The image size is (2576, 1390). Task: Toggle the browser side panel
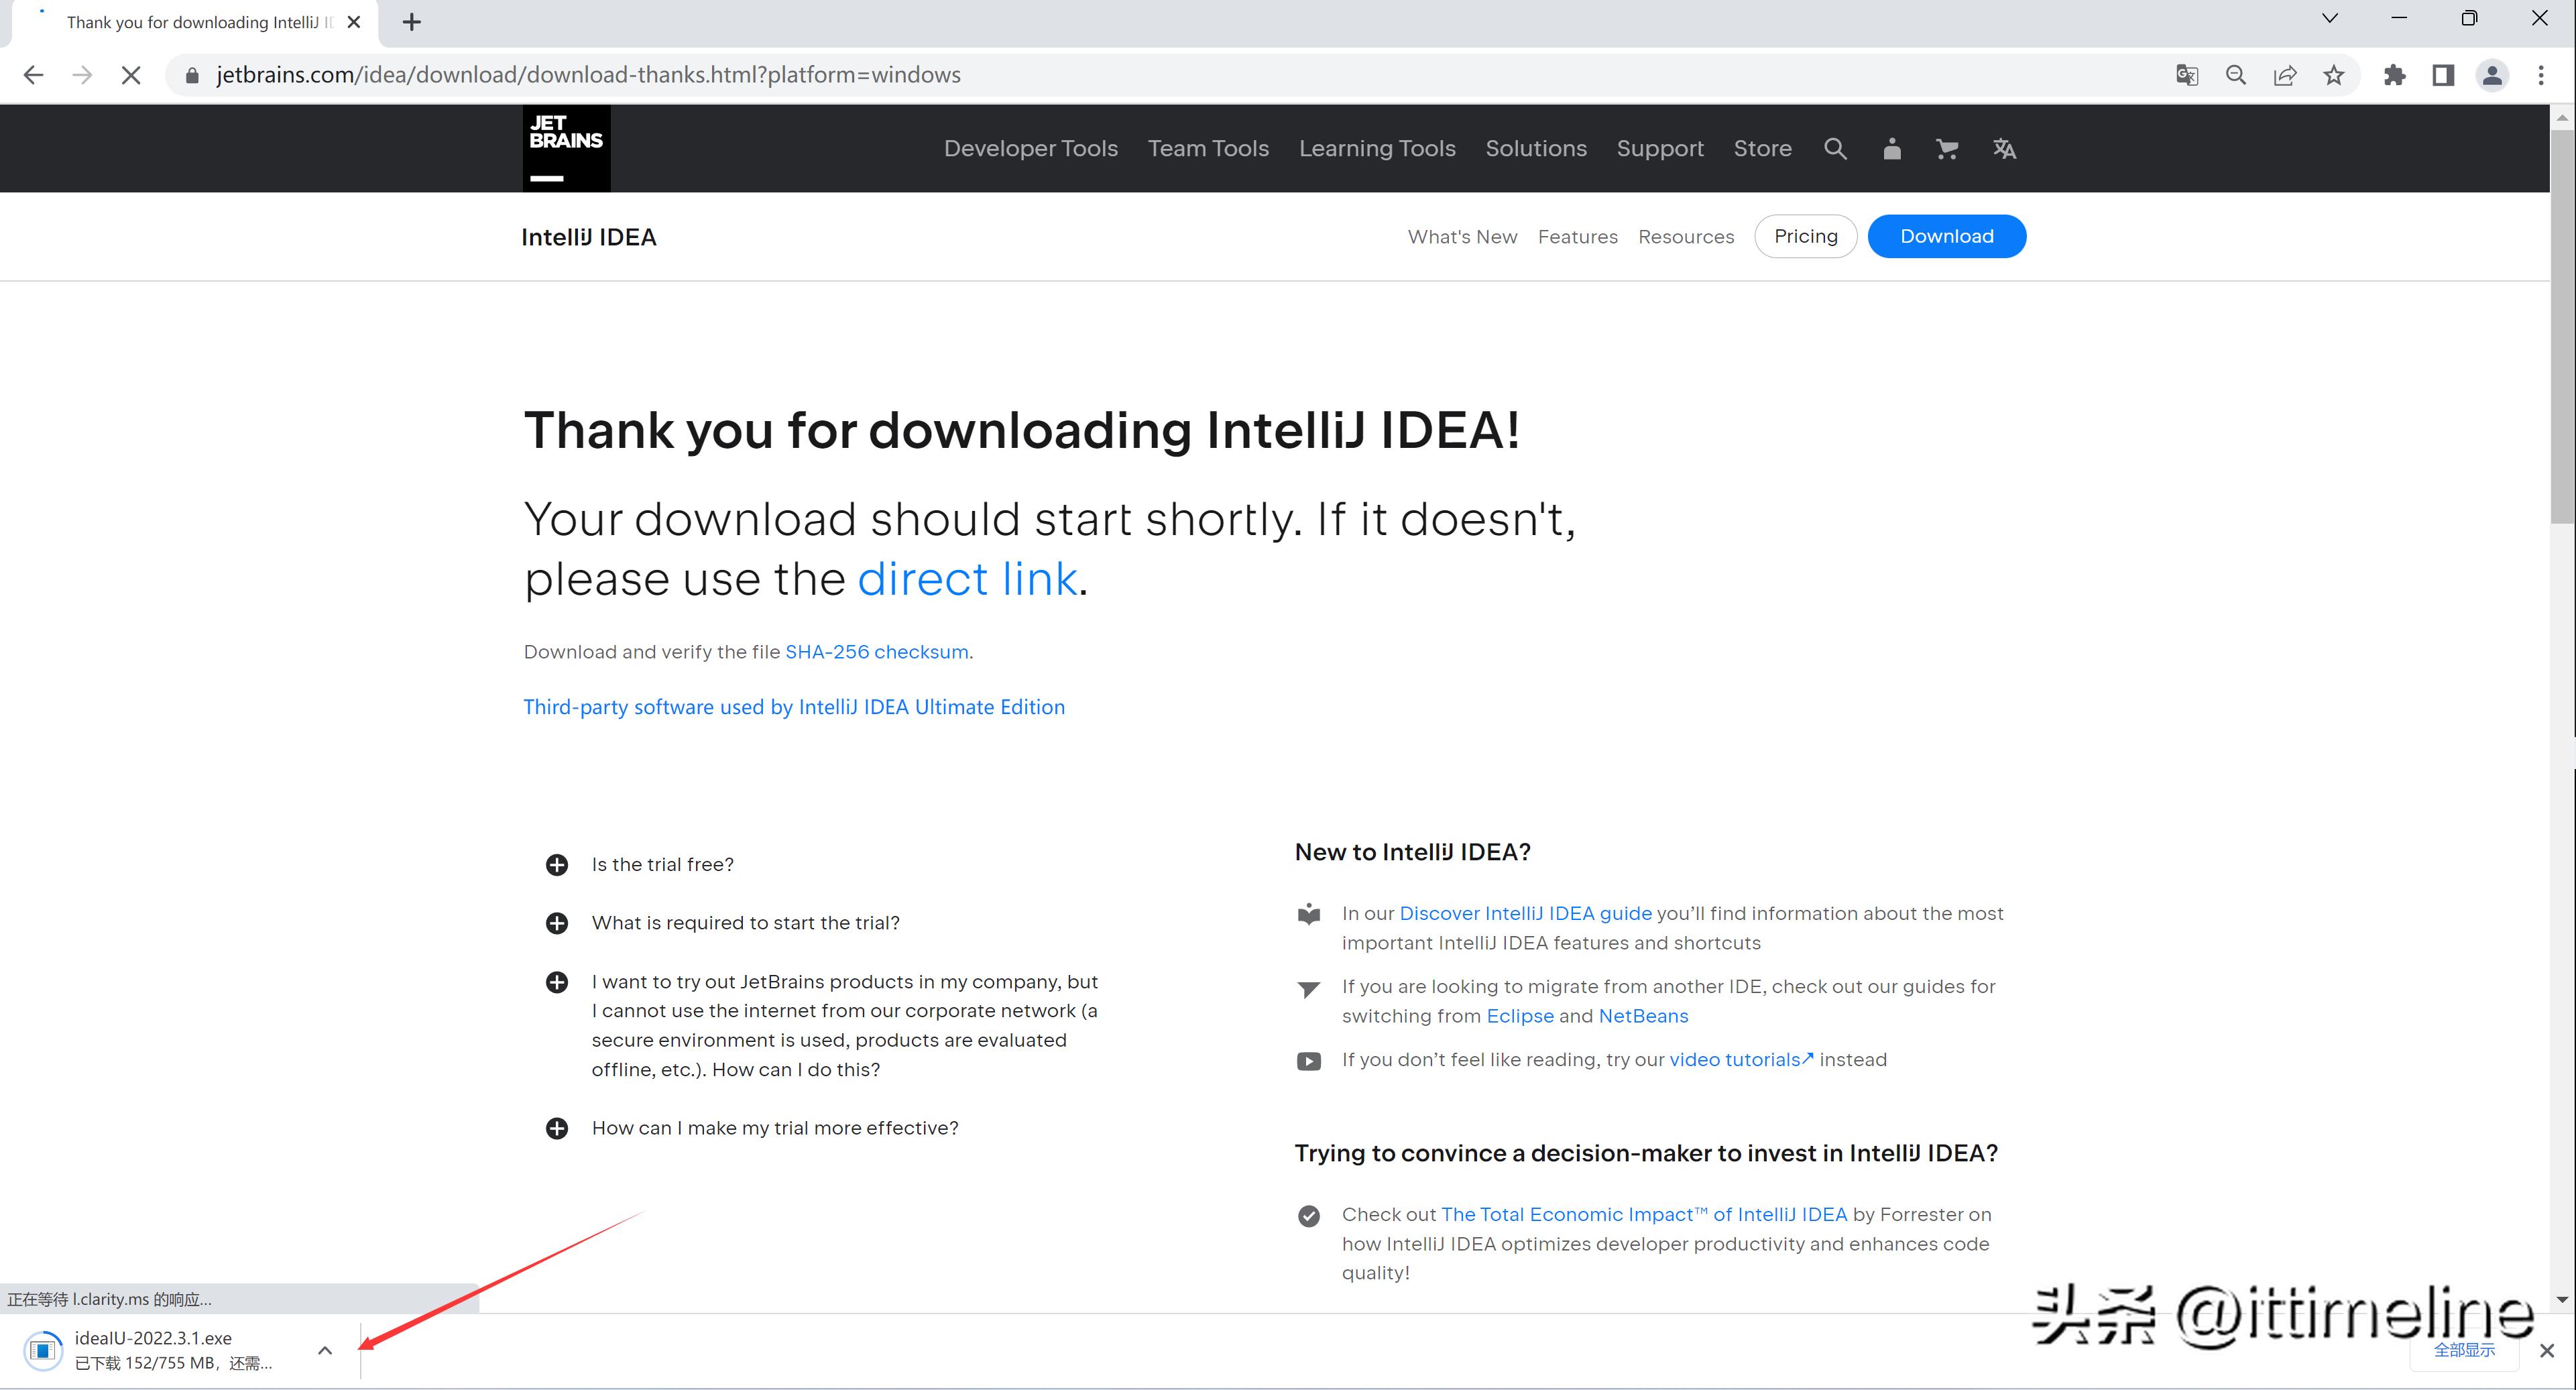point(2443,75)
